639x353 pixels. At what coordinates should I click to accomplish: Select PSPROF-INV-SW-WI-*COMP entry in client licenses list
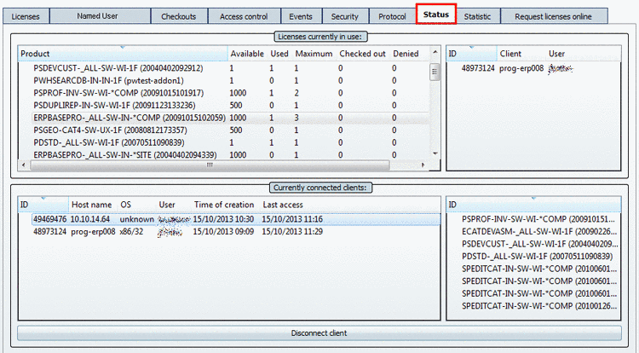pyautogui.click(x=538, y=219)
